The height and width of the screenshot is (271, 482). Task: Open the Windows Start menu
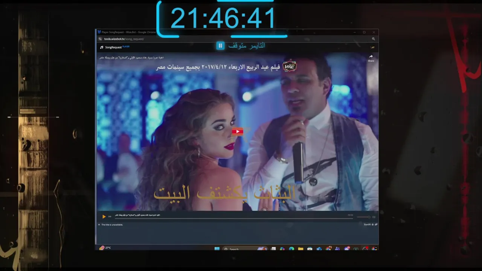pyautogui.click(x=217, y=249)
